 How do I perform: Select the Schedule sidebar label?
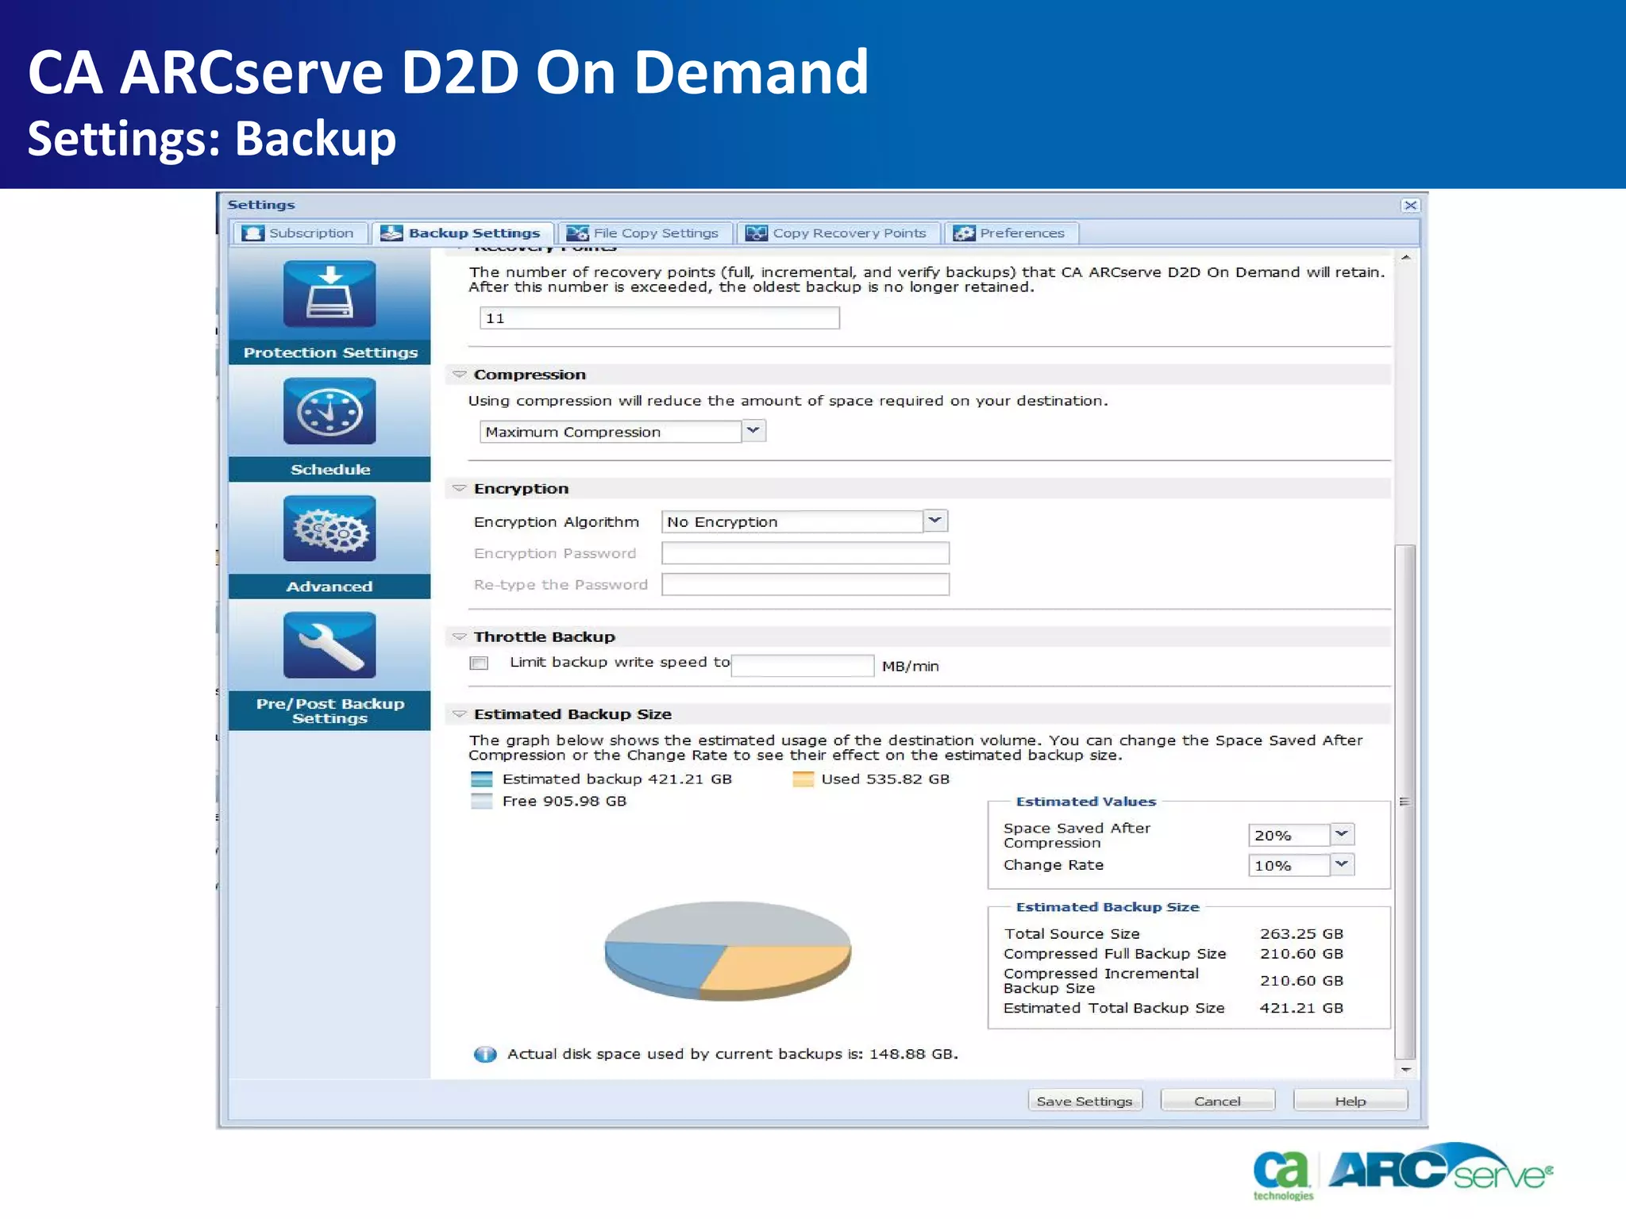pyautogui.click(x=330, y=469)
